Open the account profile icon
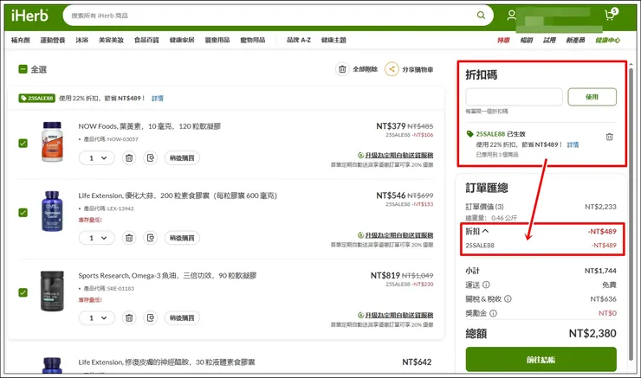641x378 pixels. tap(511, 16)
